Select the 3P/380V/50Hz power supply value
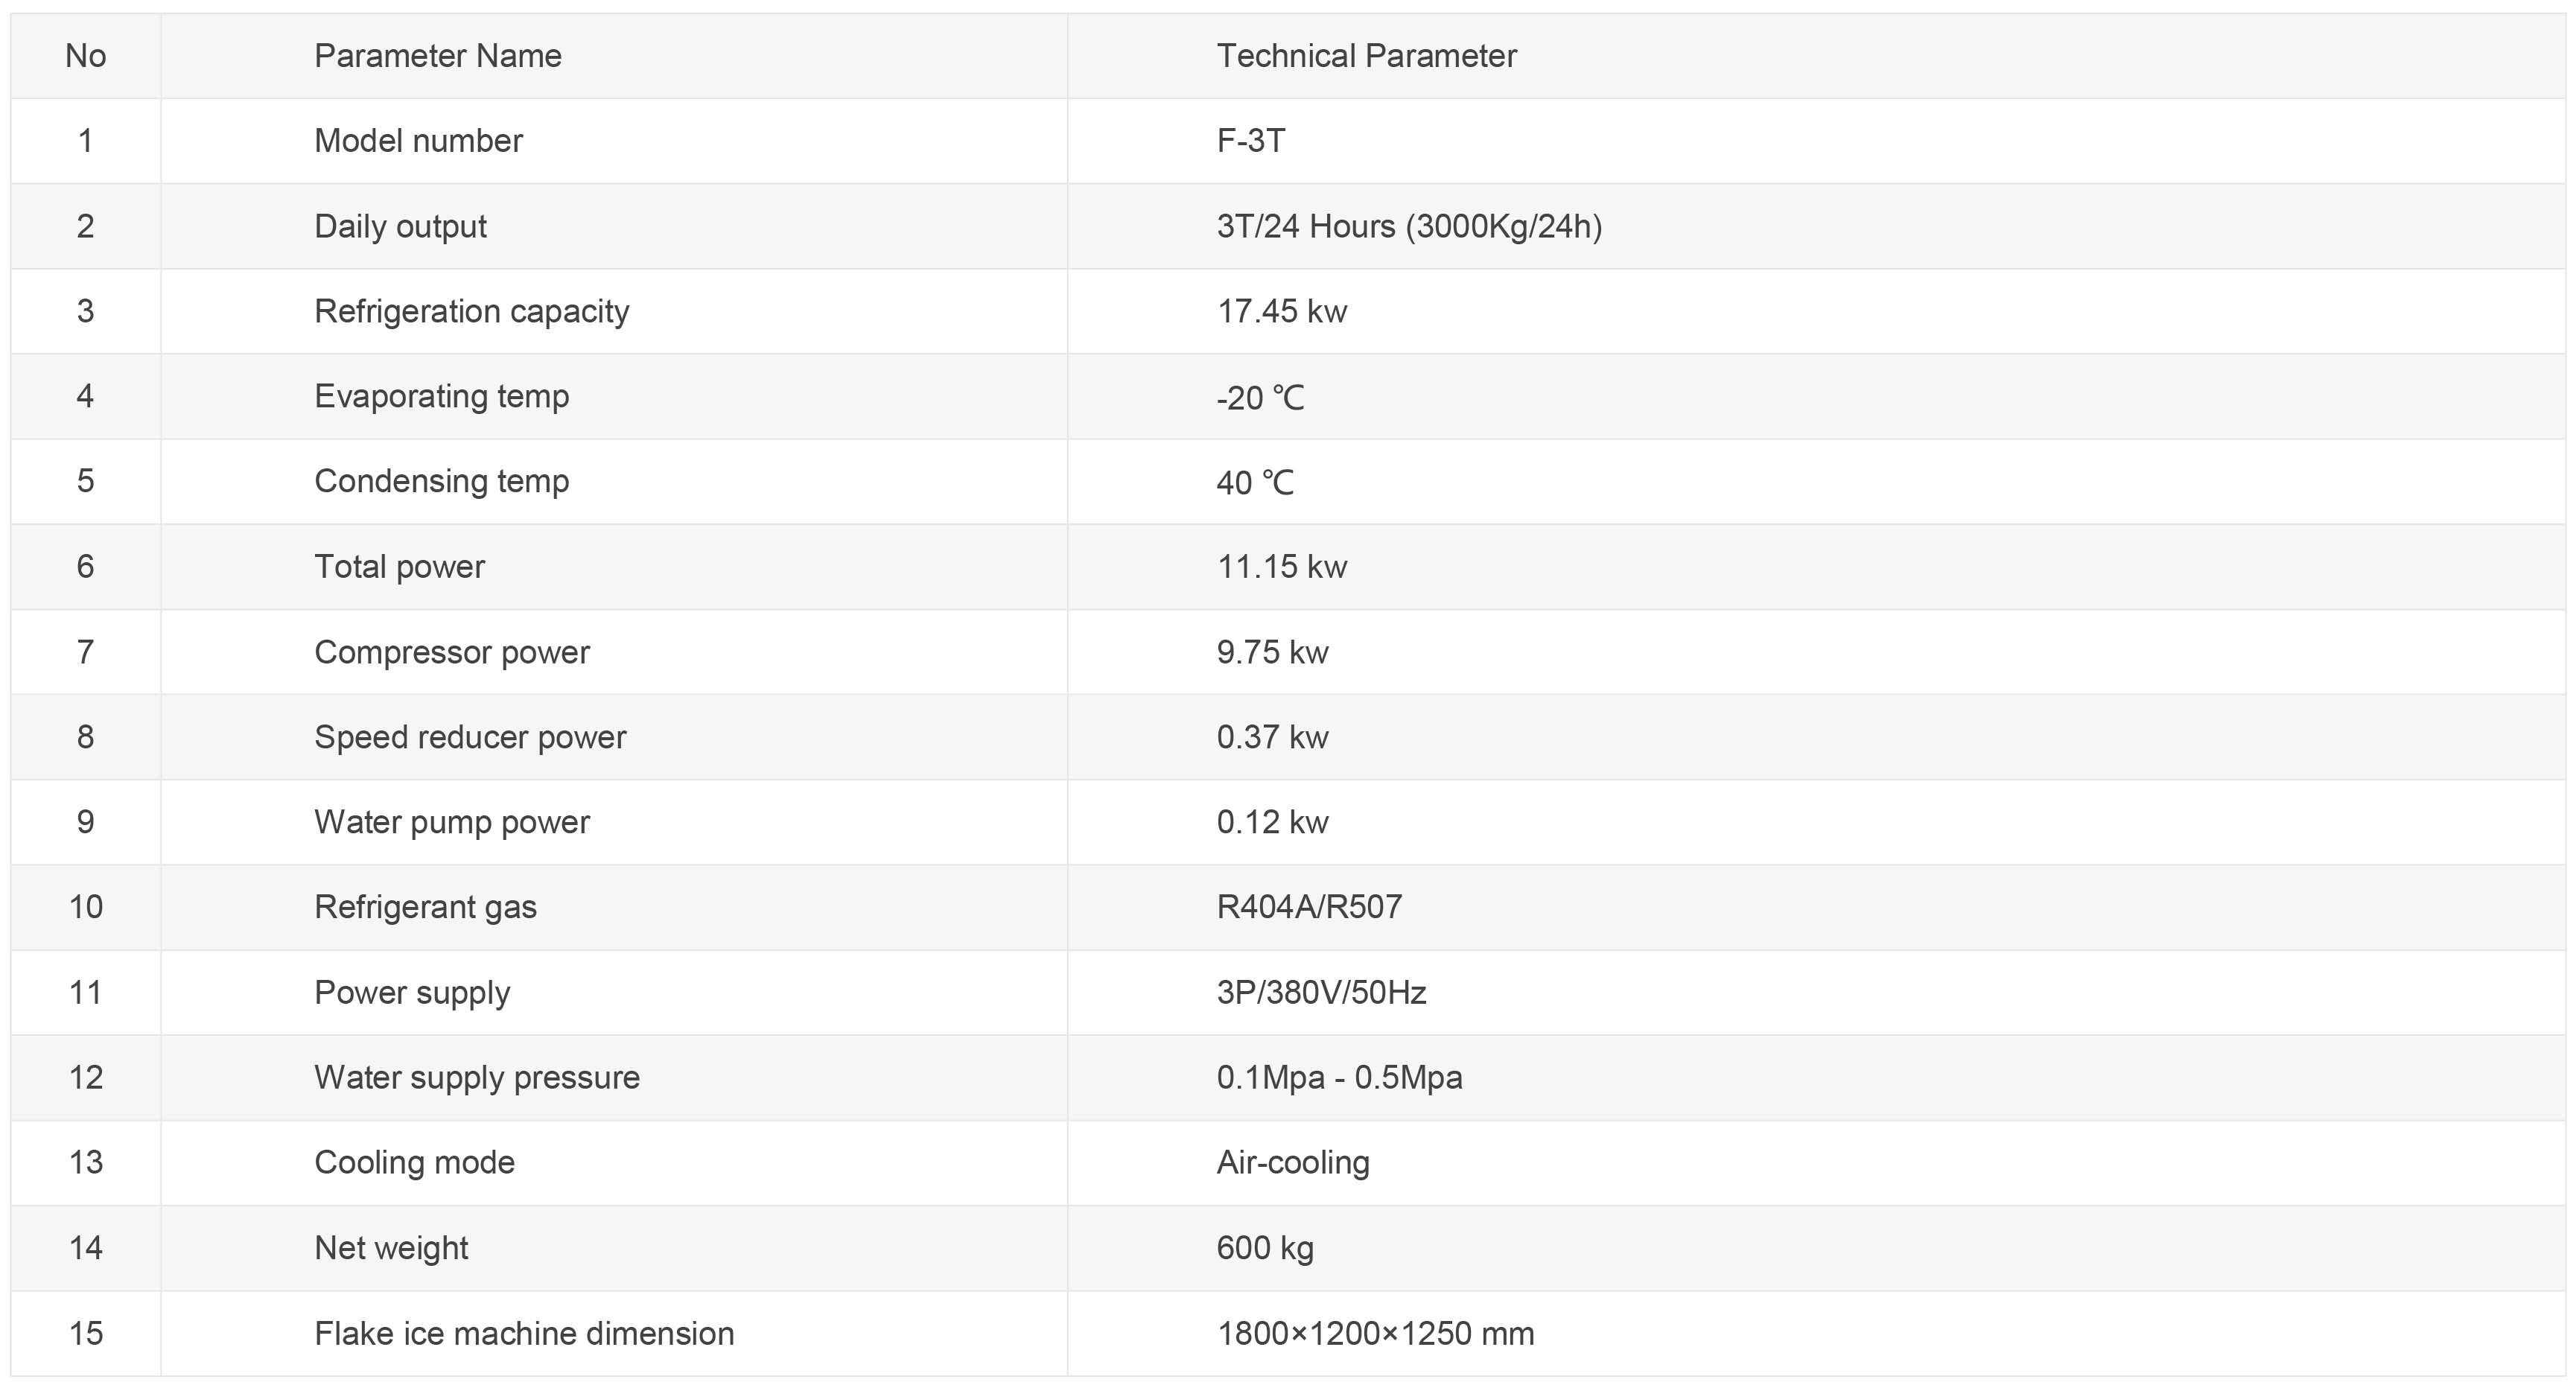The image size is (2576, 1388). [1321, 992]
